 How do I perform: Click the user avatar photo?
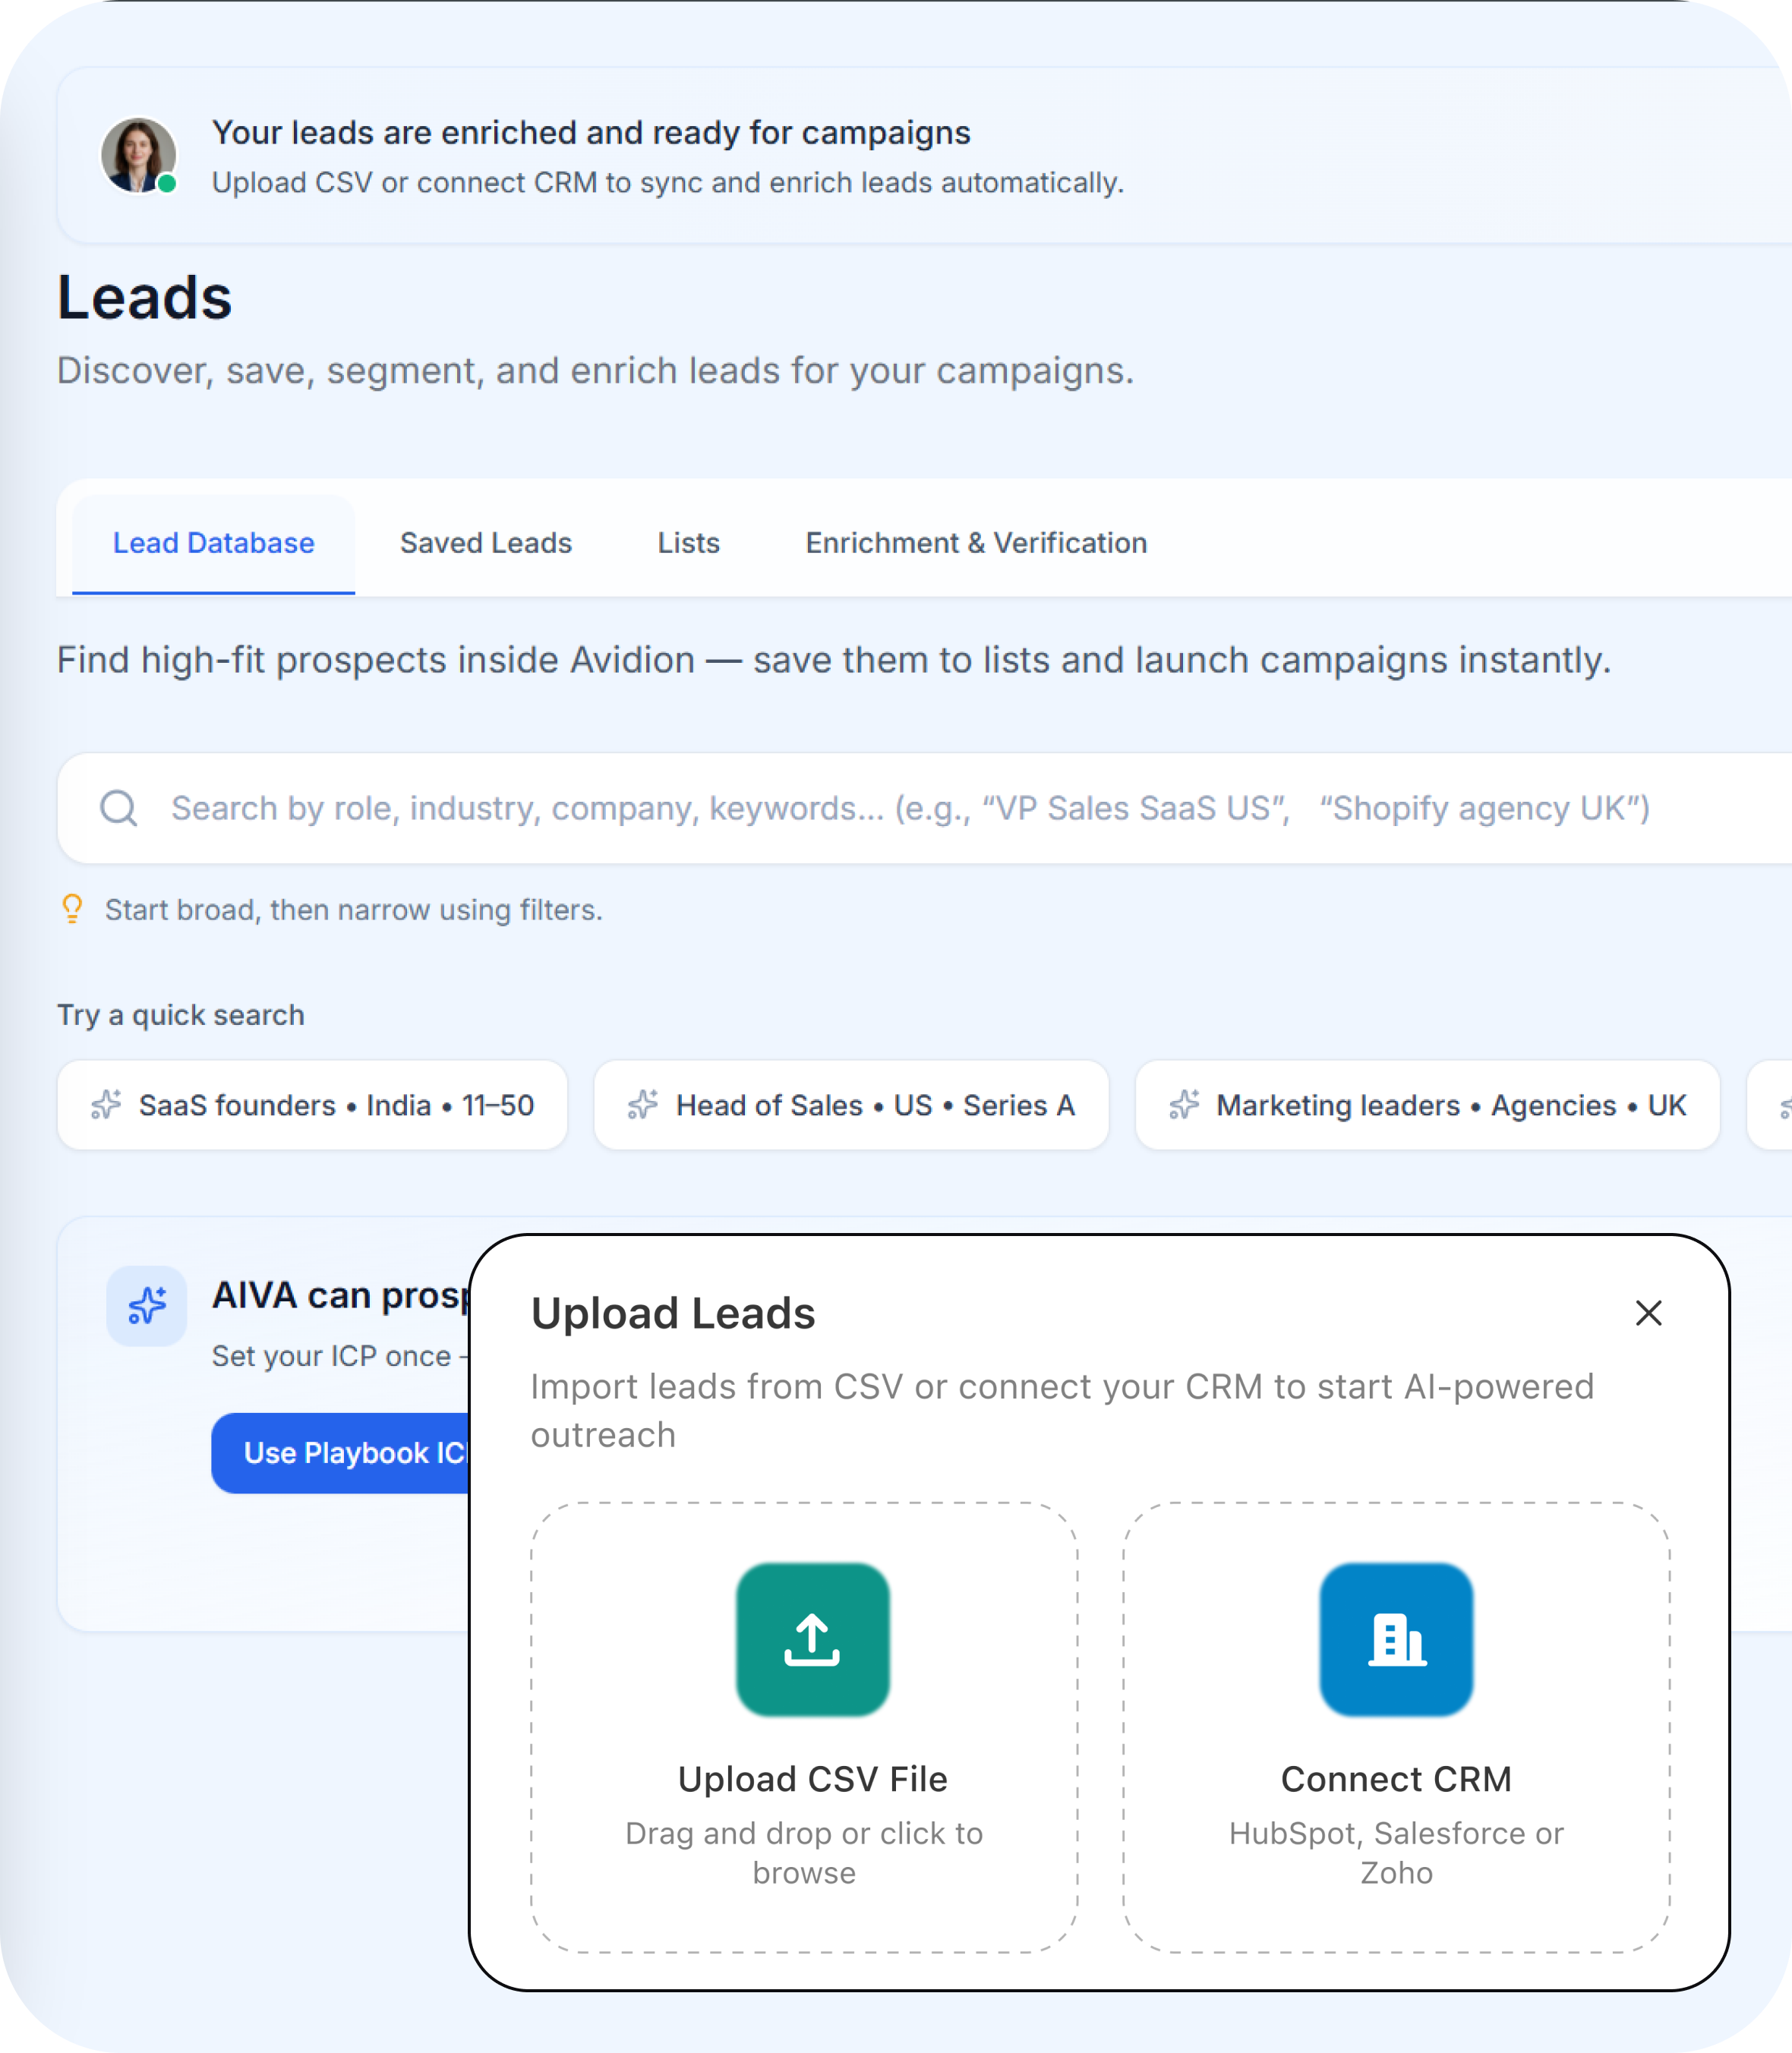point(138,155)
